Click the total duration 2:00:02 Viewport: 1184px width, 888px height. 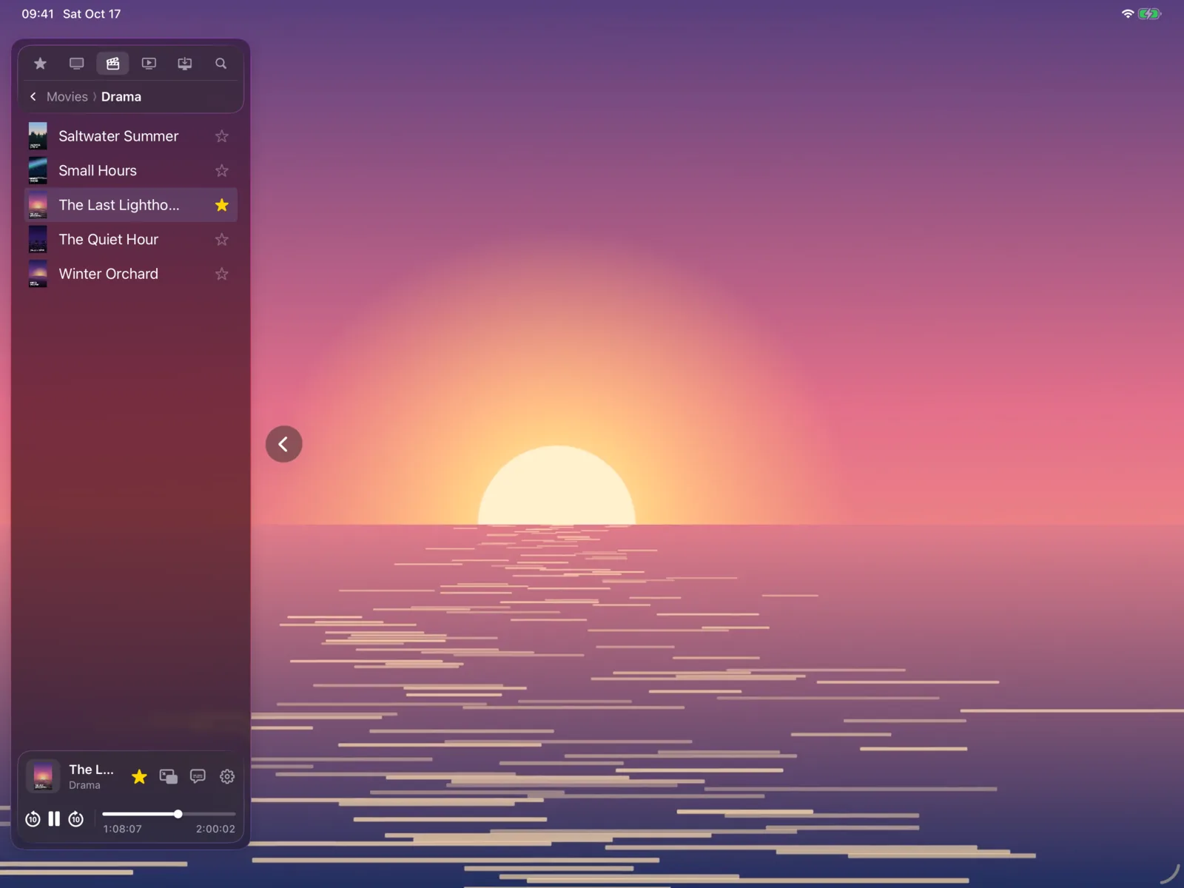coord(215,830)
